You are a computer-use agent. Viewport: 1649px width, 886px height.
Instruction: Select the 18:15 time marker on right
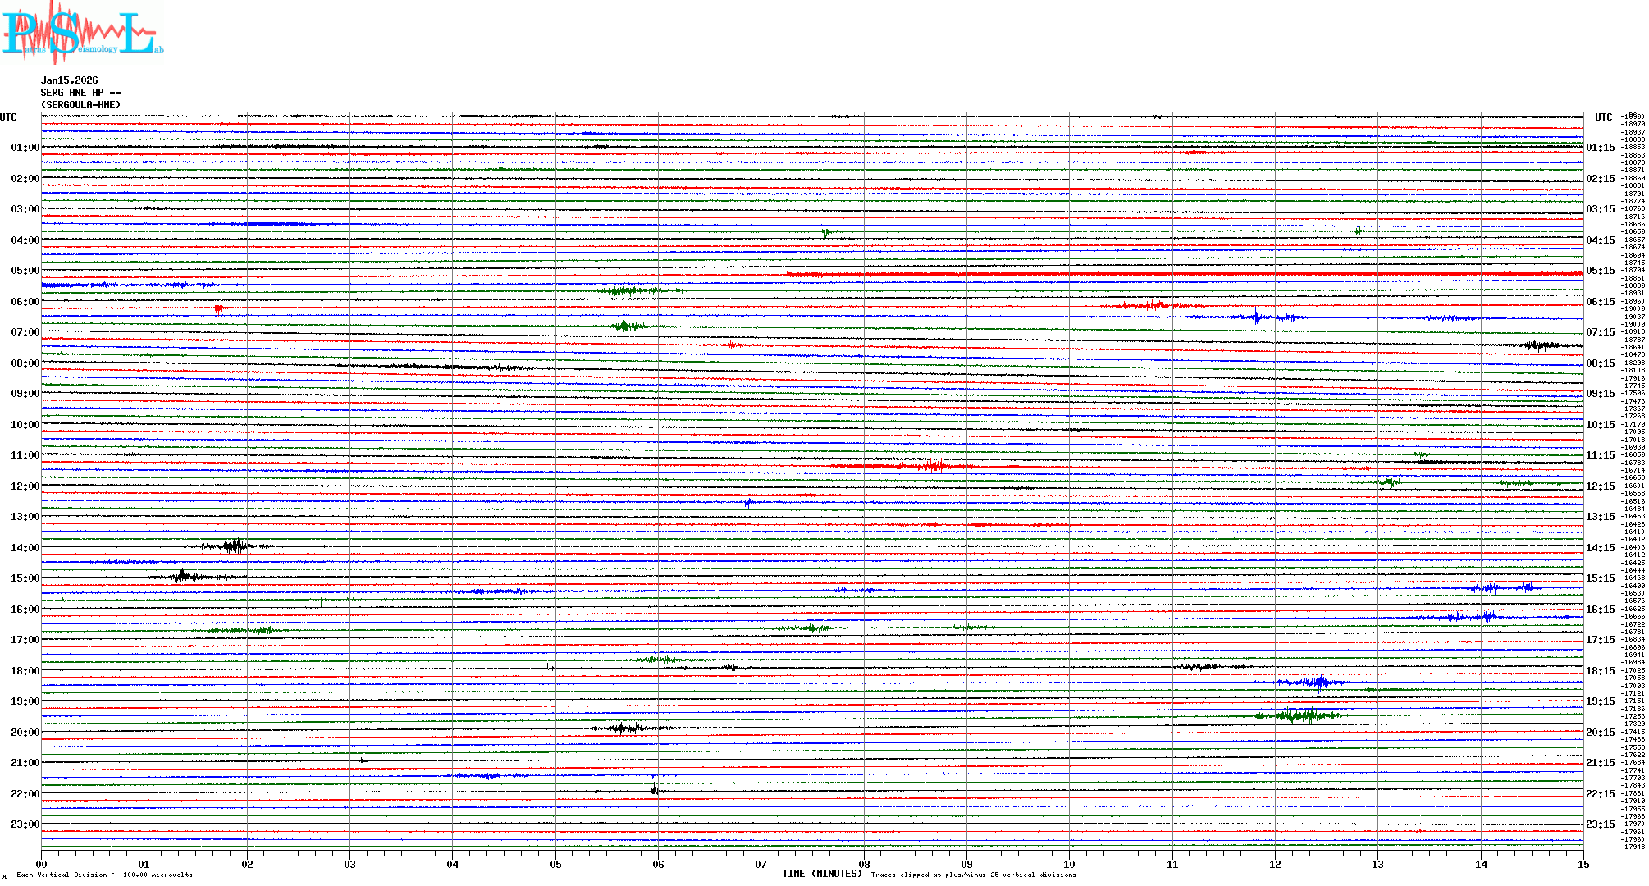pyautogui.click(x=1600, y=671)
